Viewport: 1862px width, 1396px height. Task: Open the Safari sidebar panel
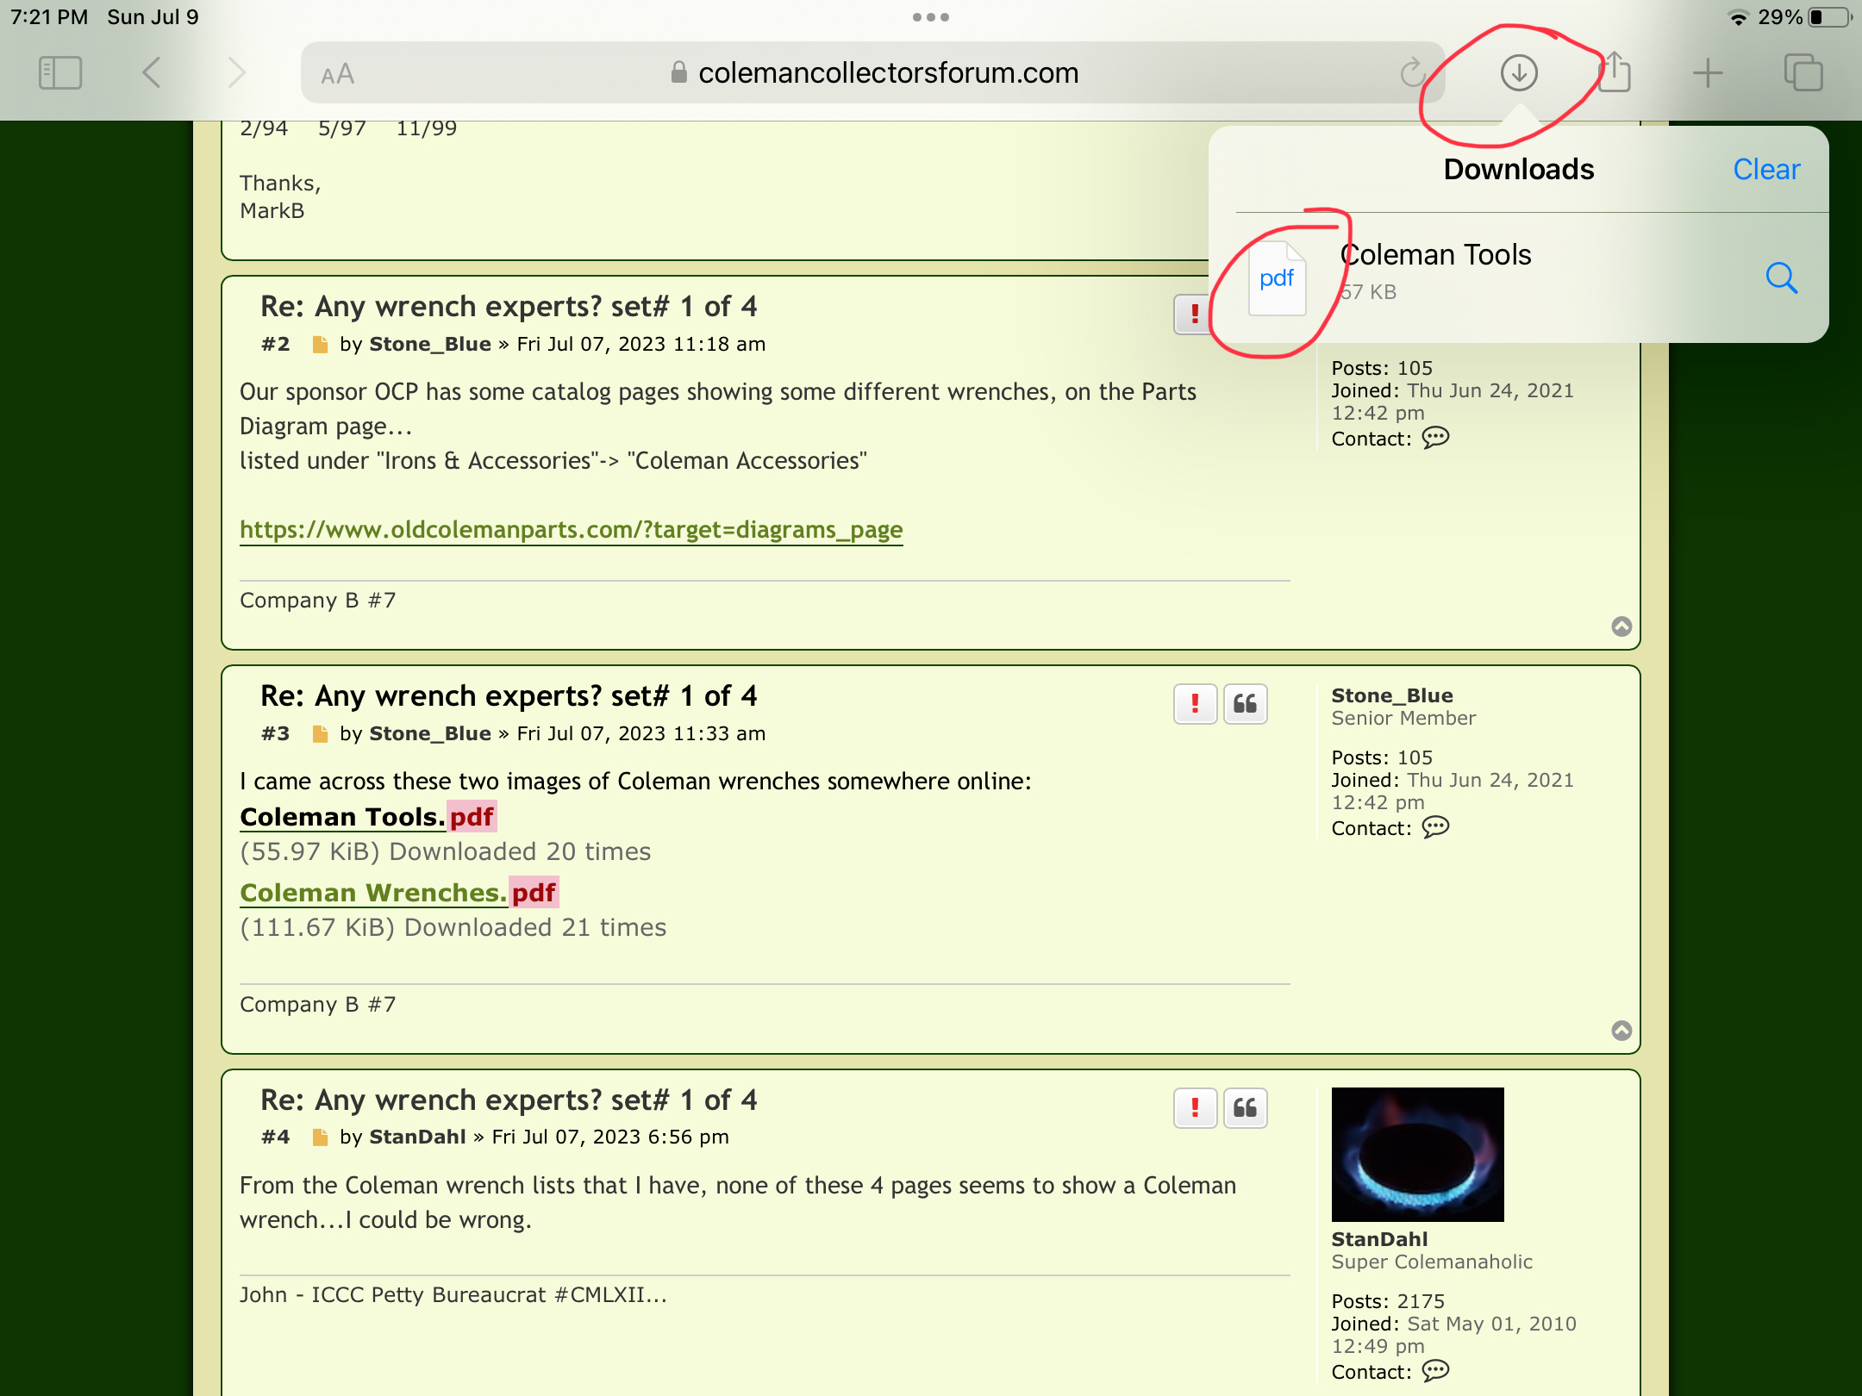[60, 73]
